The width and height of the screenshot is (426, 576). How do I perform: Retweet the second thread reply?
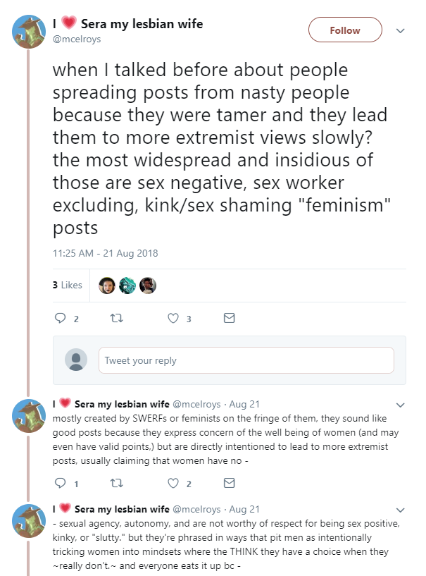(117, 572)
